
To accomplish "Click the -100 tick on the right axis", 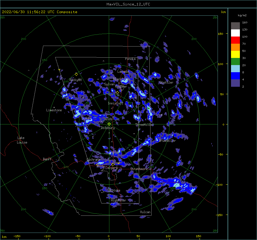I will 220,185.
